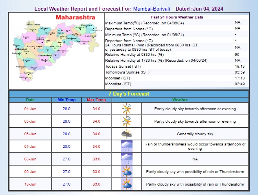Click the Mumbai-Borivali station name in title
This screenshot has width=258, height=195.
(x=152, y=8)
